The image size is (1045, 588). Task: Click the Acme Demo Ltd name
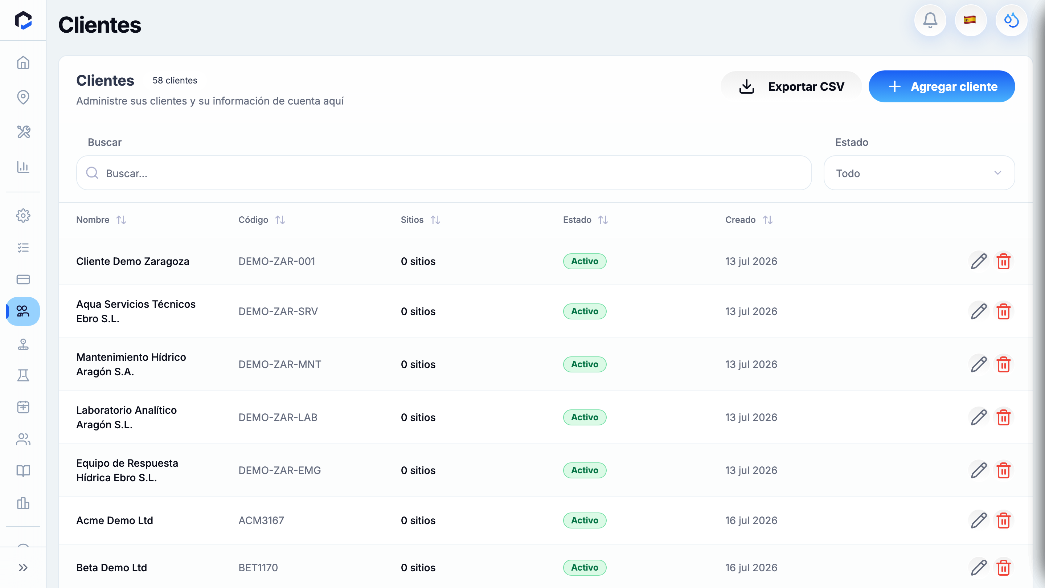(x=114, y=520)
